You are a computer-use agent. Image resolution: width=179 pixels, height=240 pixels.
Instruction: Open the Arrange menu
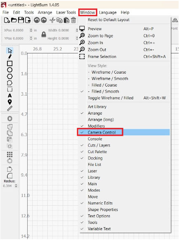[45, 12]
